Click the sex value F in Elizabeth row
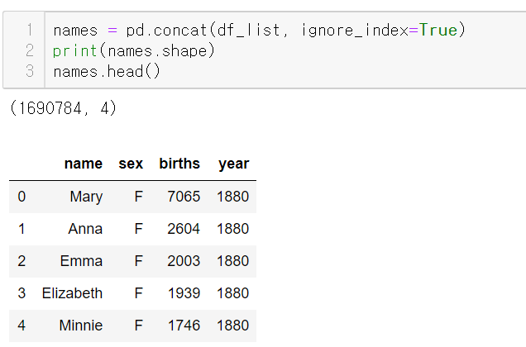Screen dimensions: 526x347 tap(139, 293)
